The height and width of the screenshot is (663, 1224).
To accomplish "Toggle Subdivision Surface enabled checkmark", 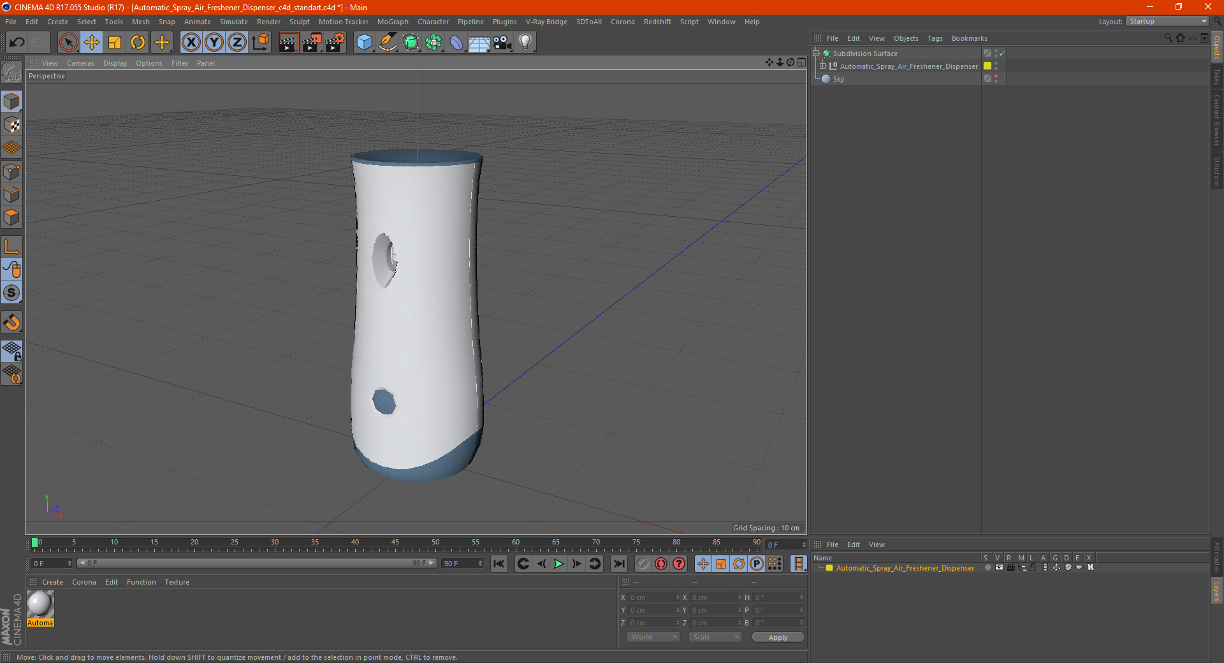I will tap(1002, 54).
